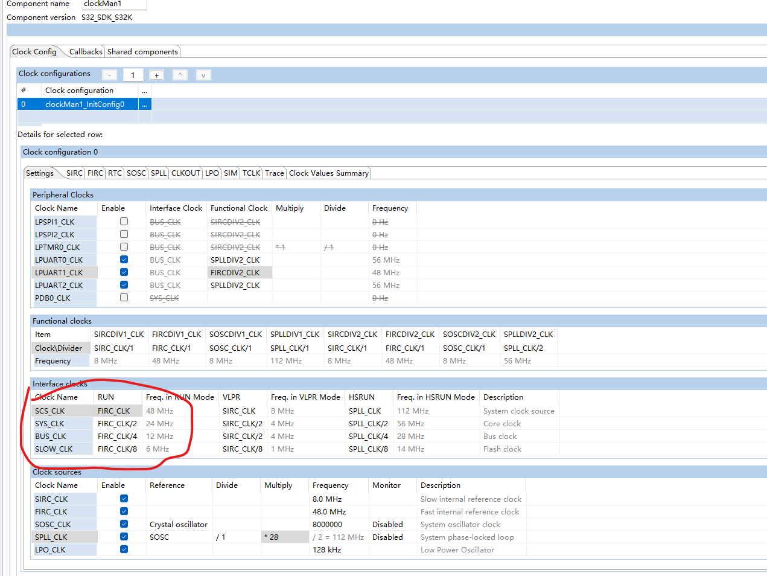Viewport: 767px width, 576px height.
Task: Enable the PDB0_CLK peripheral clock
Action: tap(124, 297)
